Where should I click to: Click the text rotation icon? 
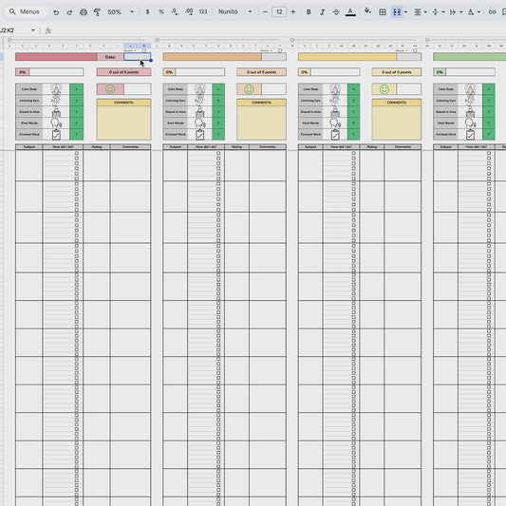471,12
